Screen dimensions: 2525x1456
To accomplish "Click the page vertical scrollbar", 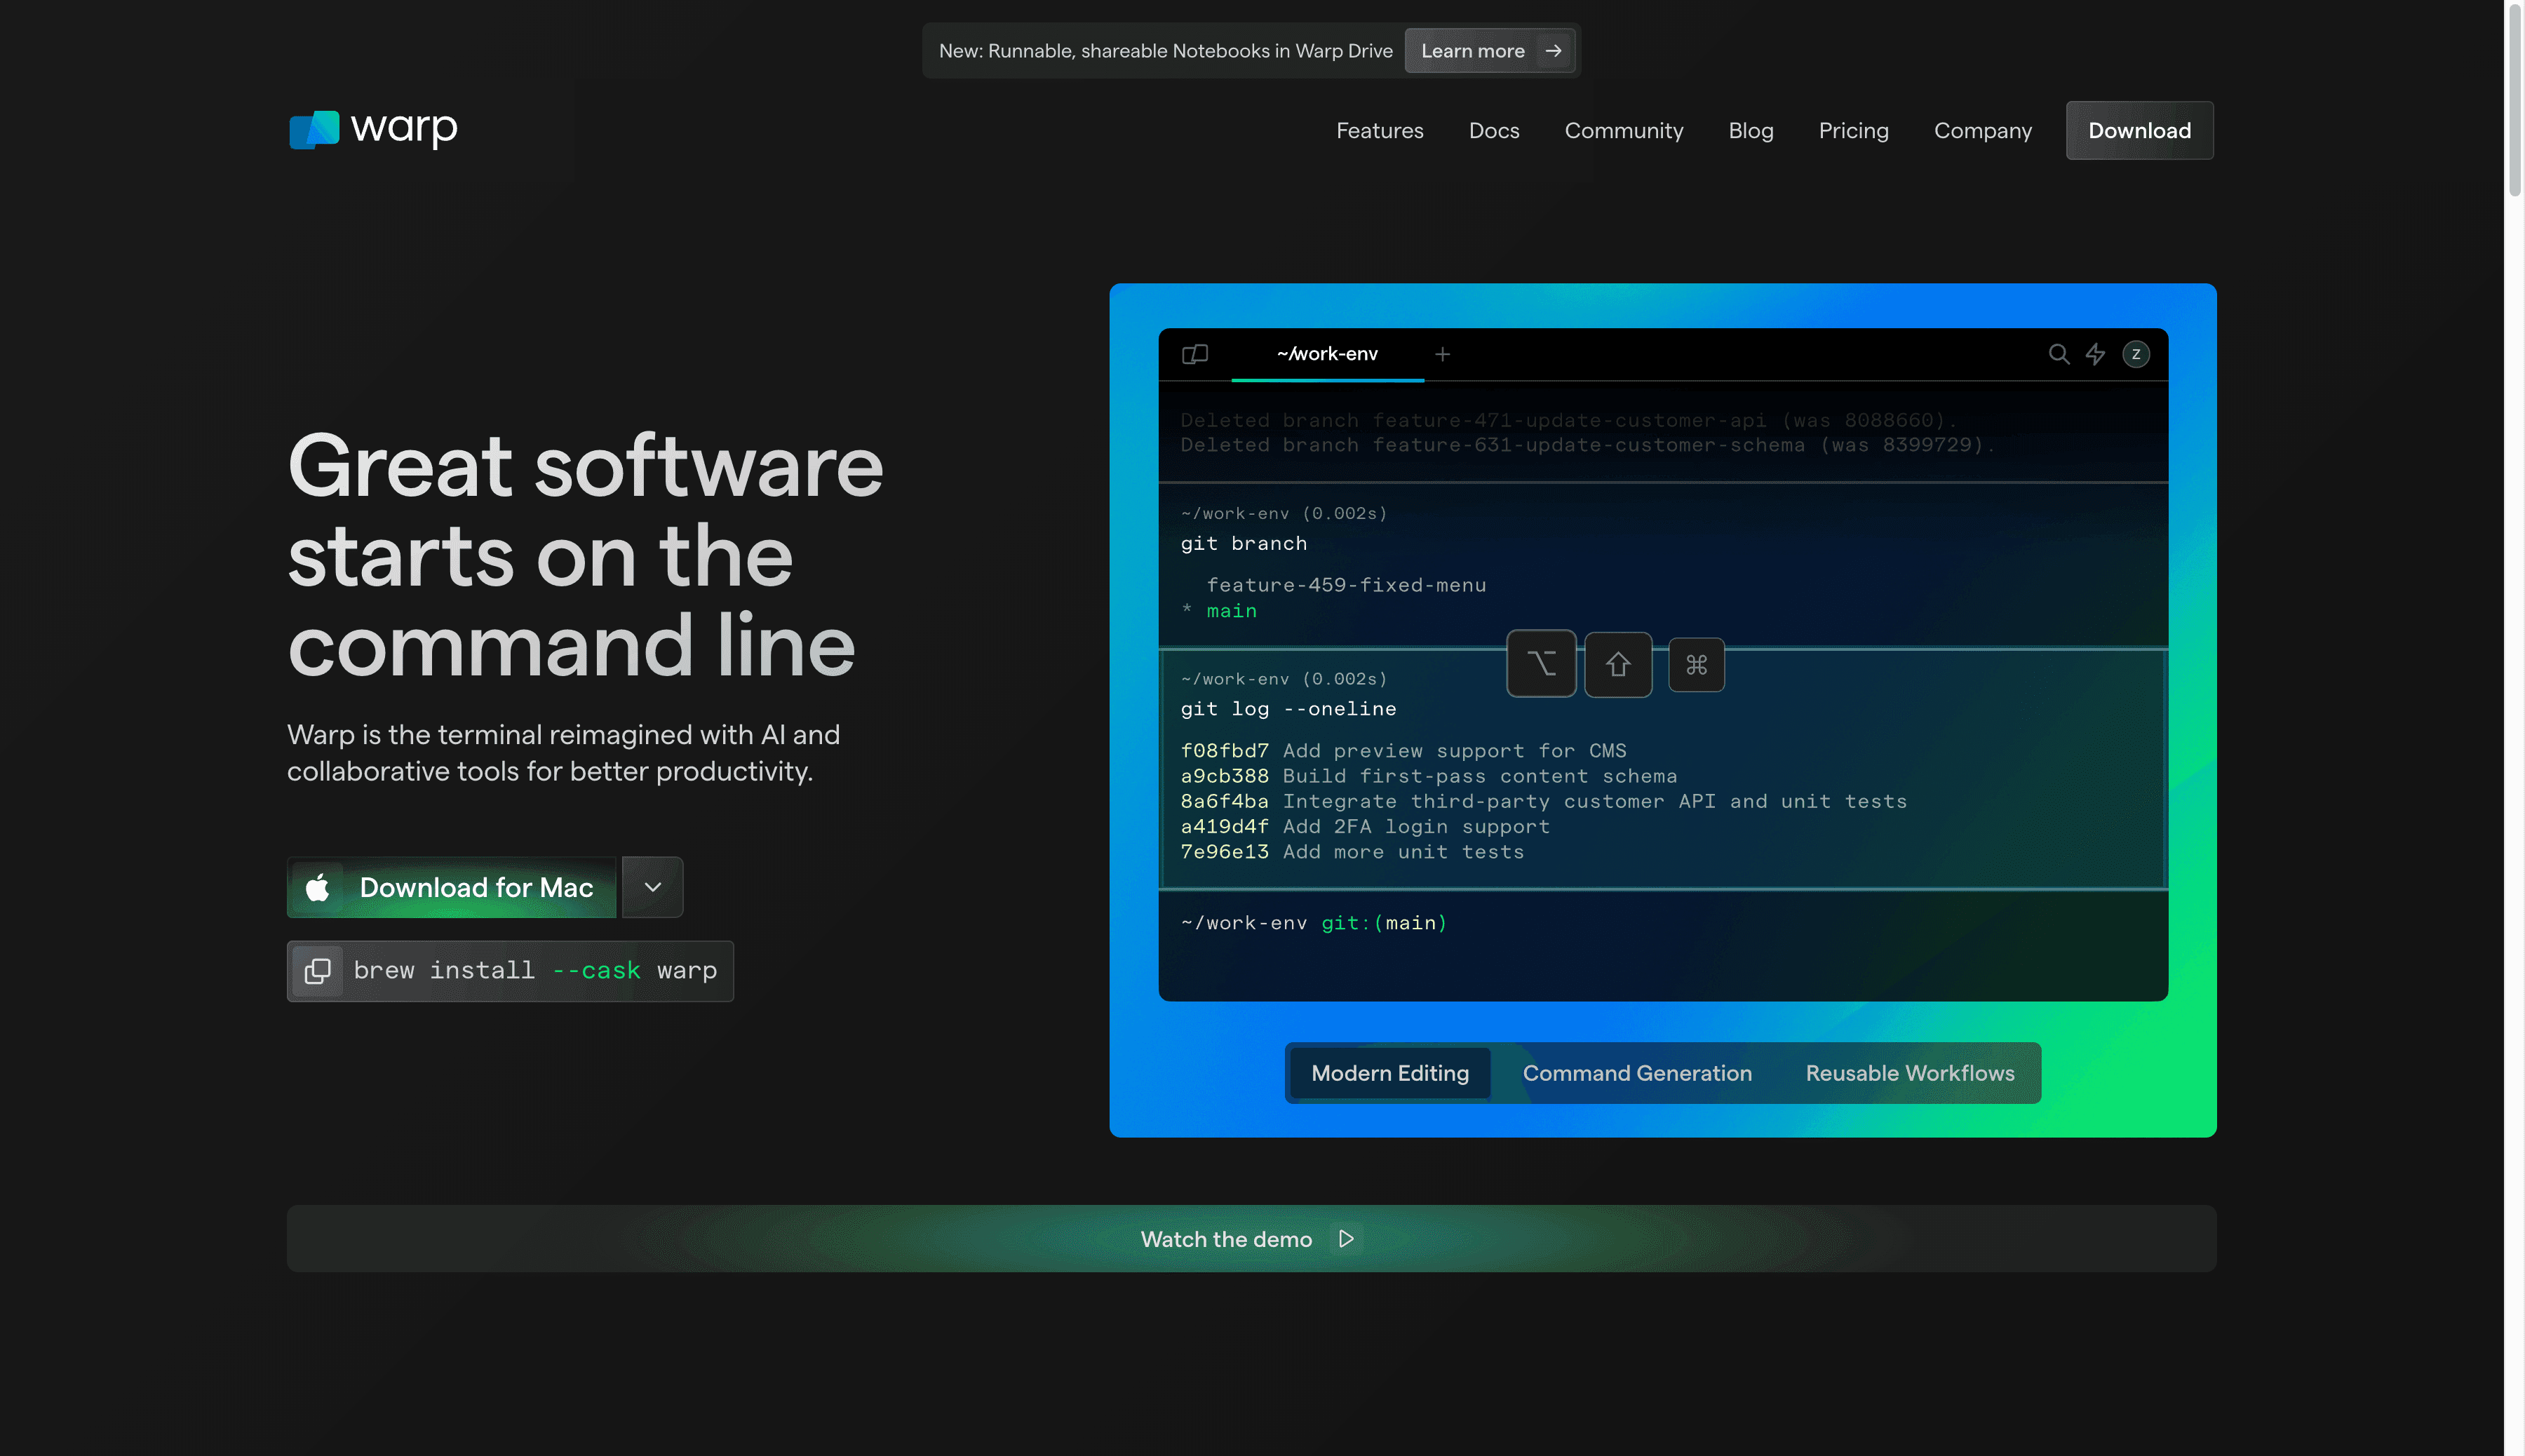I will pyautogui.click(x=2514, y=100).
